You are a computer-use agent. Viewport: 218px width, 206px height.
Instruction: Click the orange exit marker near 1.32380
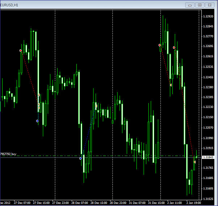171,85
